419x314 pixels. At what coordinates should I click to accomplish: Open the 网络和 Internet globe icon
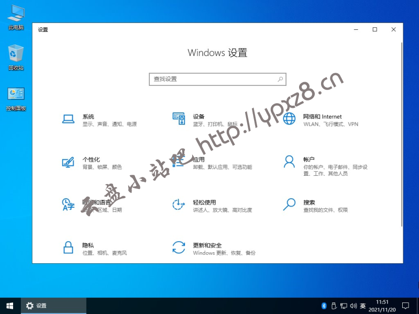click(x=289, y=119)
